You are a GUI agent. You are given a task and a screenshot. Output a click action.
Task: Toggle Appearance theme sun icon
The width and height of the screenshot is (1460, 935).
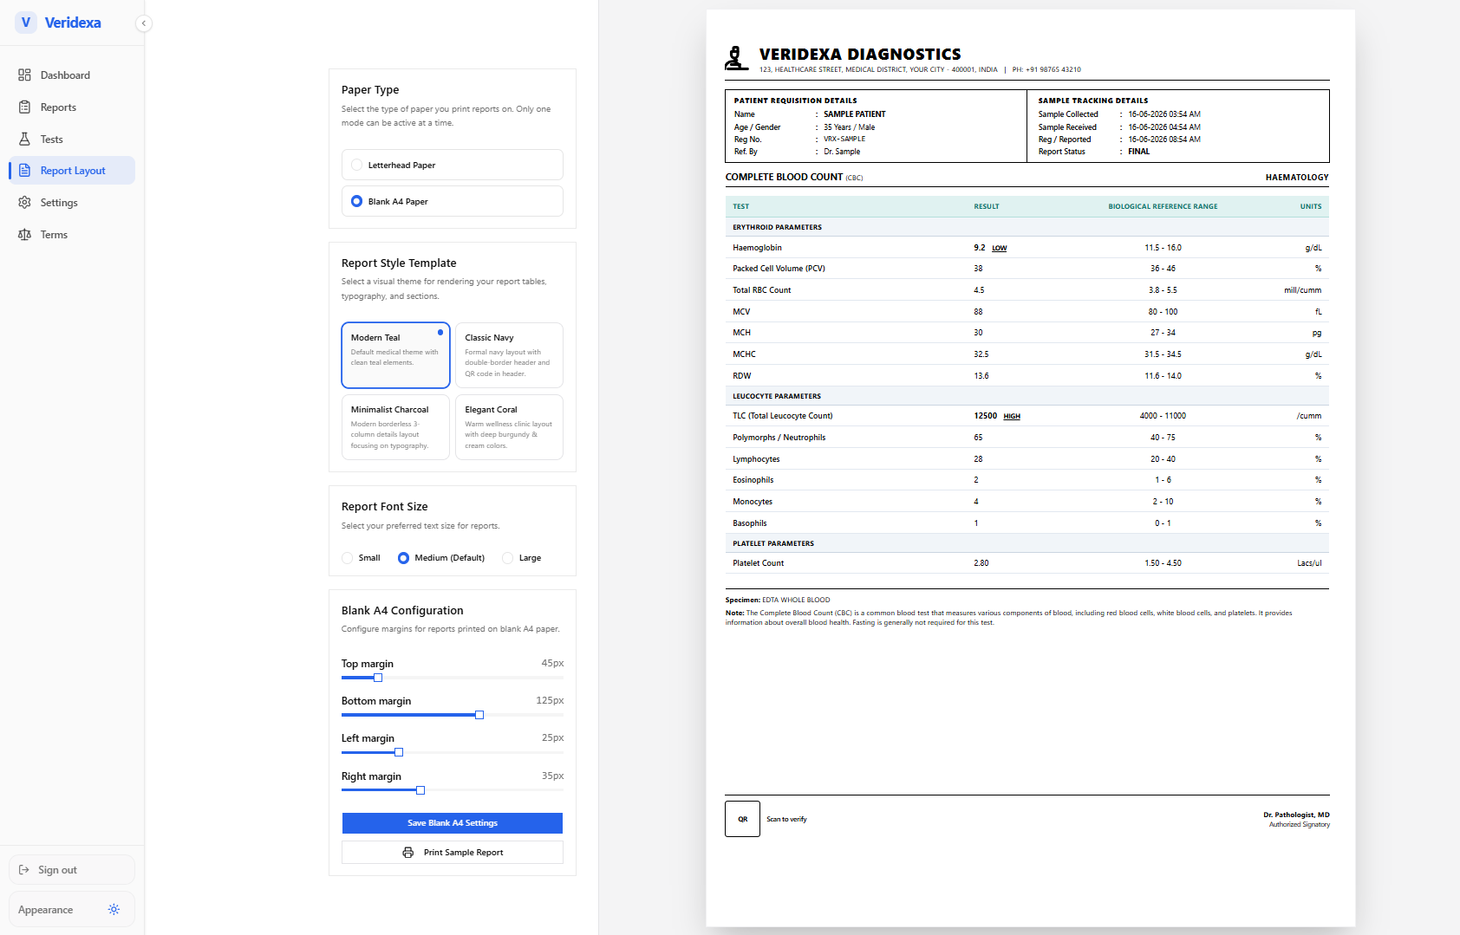pos(114,910)
